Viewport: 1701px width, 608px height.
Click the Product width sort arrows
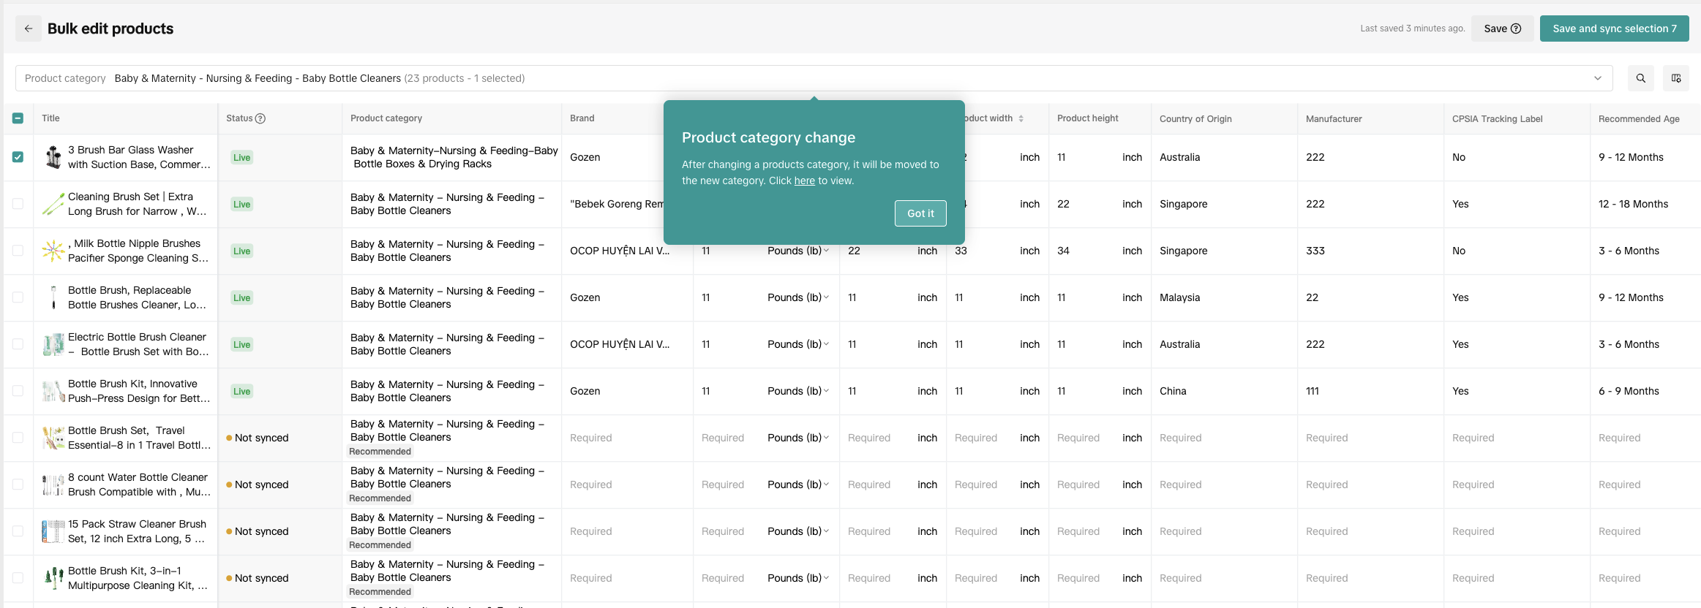(x=1021, y=118)
